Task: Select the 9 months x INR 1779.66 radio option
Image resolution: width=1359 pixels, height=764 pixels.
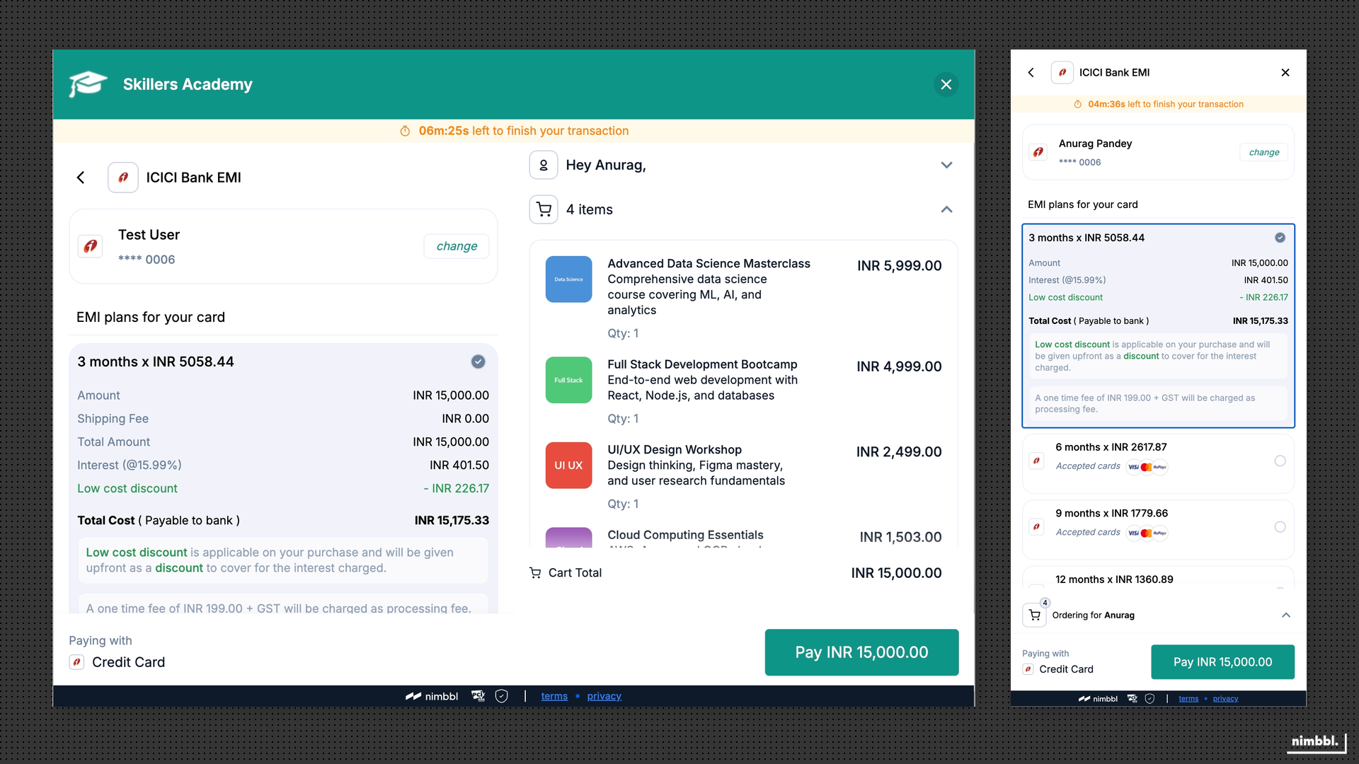Action: coord(1280,527)
